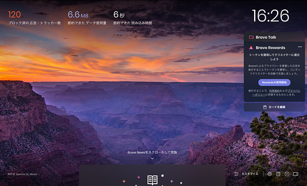Click the カードを編集 button
Viewport: 307px width, 186px height.
click(x=274, y=107)
